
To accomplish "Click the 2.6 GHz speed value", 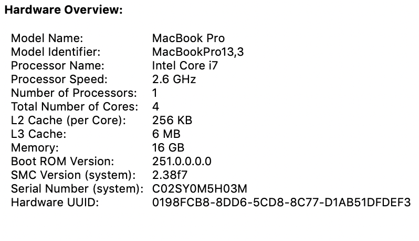I will click(173, 79).
